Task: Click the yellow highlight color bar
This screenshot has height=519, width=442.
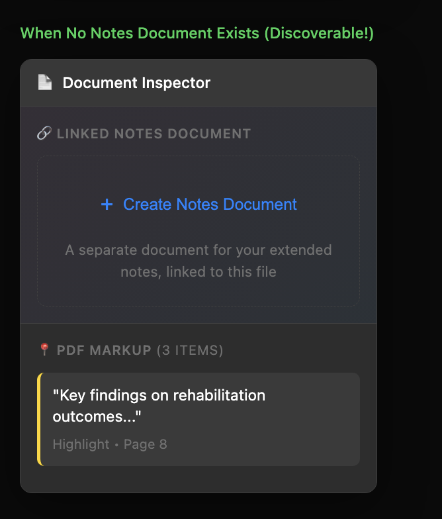Action: (x=40, y=419)
